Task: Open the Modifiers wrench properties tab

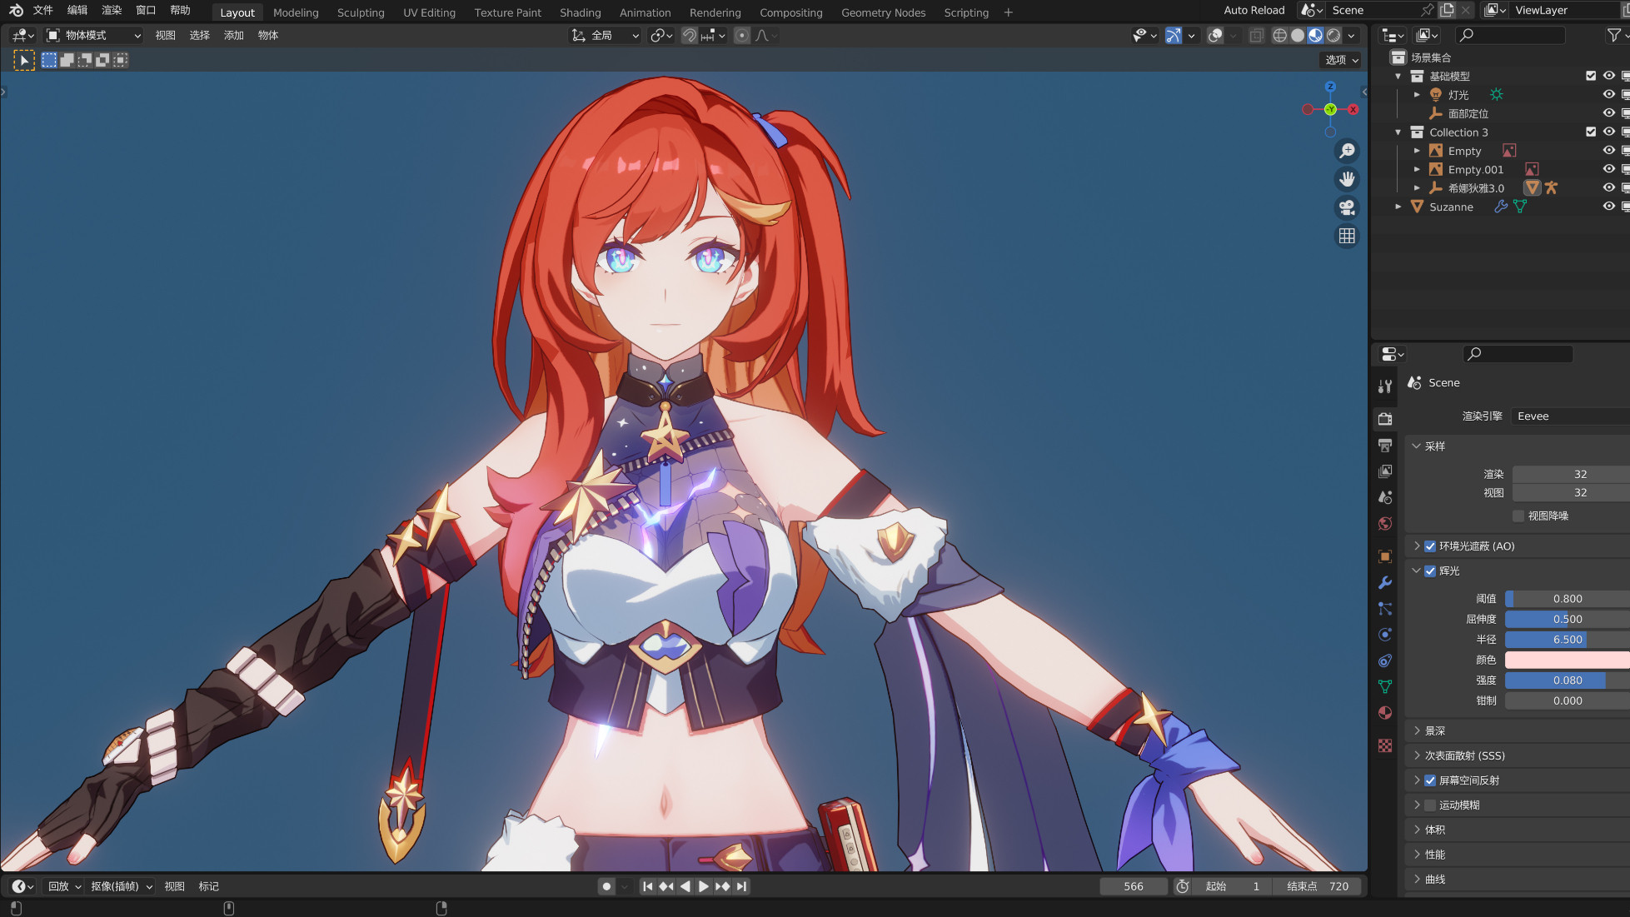Action: (x=1385, y=582)
